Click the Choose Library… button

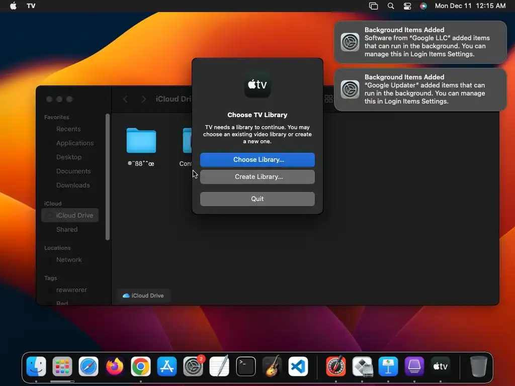[x=257, y=159]
